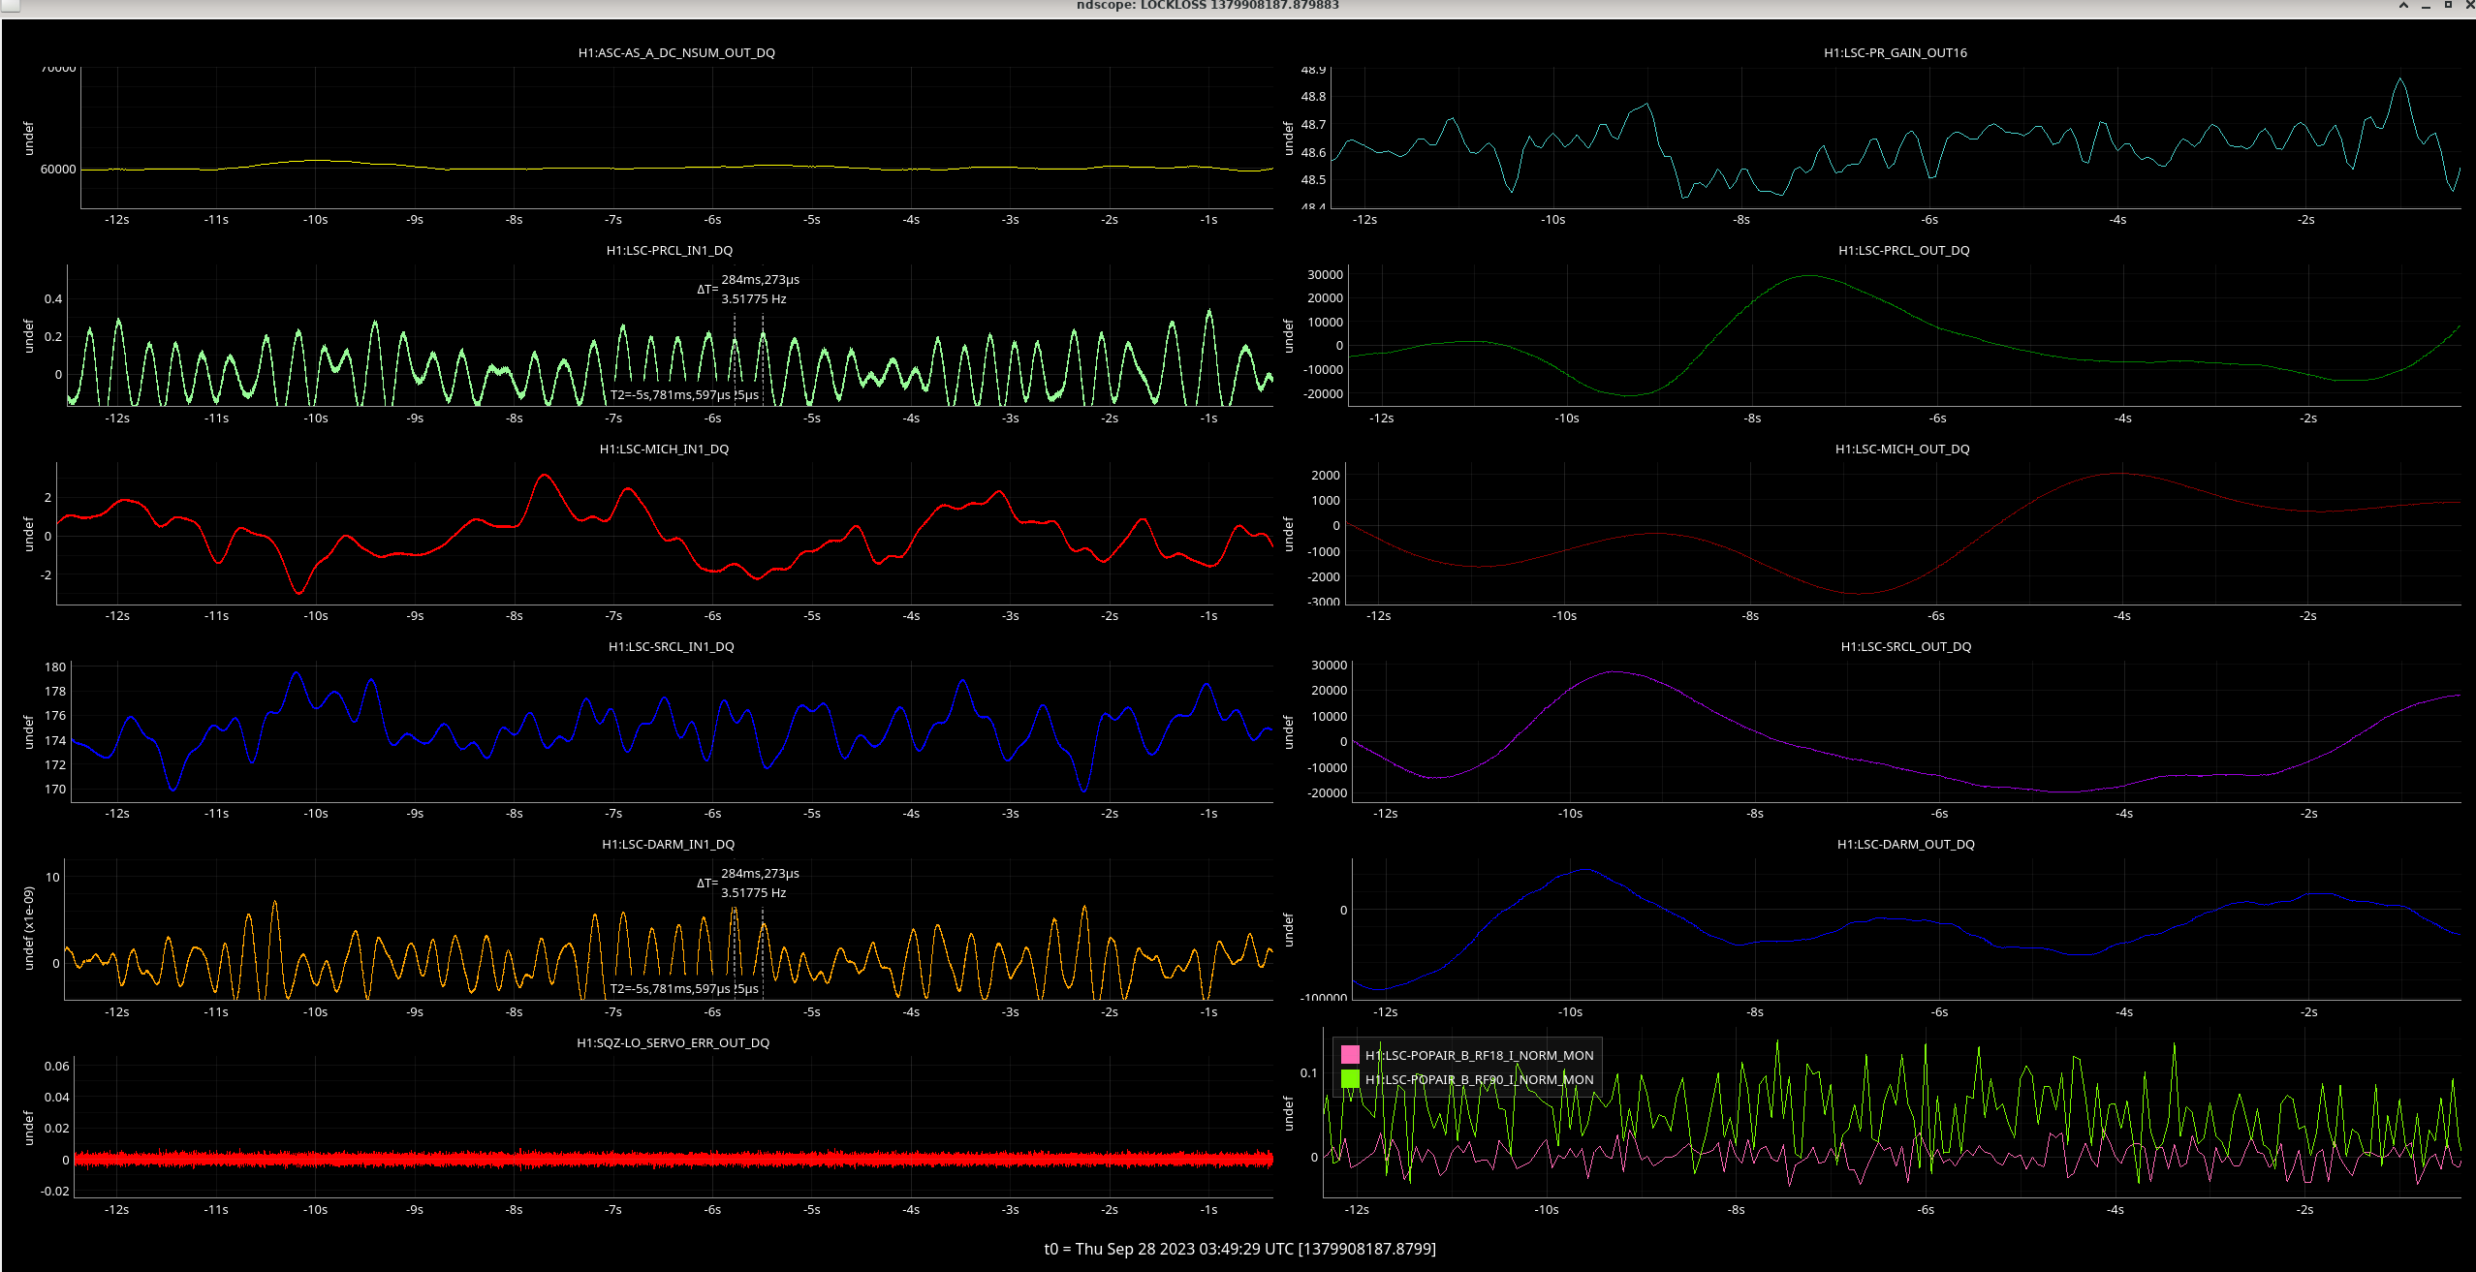Click the 3.51775 Hz label in the DARM_IN1 plot
The image size is (2476, 1272).
[x=753, y=893]
